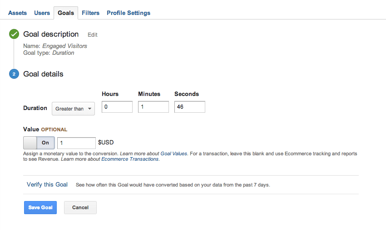Switch to the Assets tab
386x230 pixels.
click(x=17, y=13)
